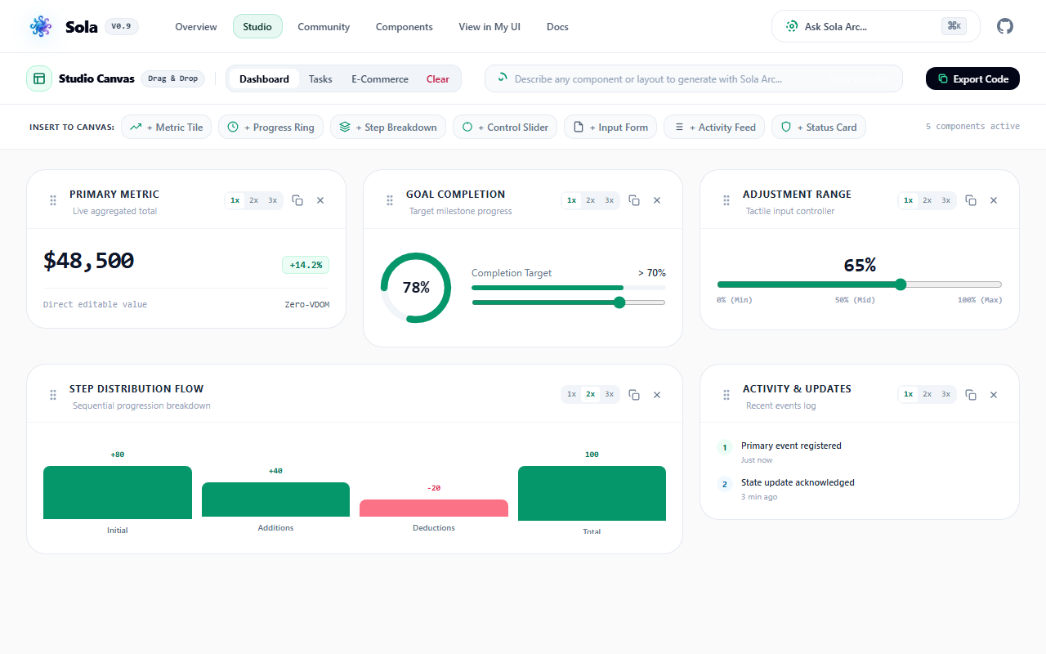This screenshot has height=654, width=1046.
Task: Grab the Step Distribution Flow drag handle
Action: [53, 395]
